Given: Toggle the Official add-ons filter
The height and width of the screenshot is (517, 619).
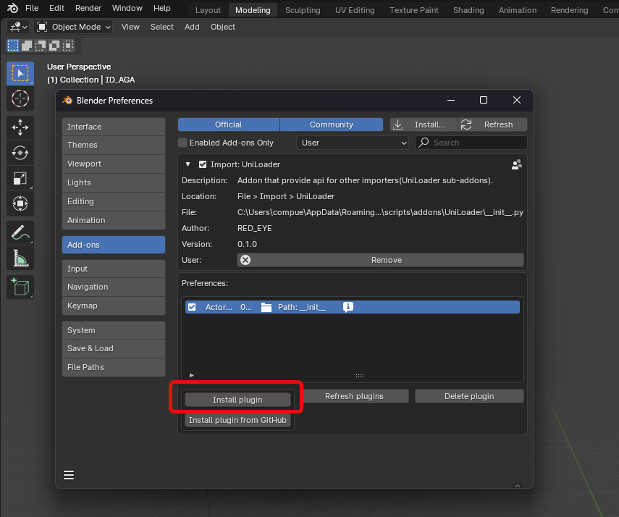Looking at the screenshot, I should 229,125.
